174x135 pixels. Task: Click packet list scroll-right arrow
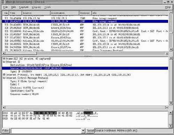(x=167, y=53)
